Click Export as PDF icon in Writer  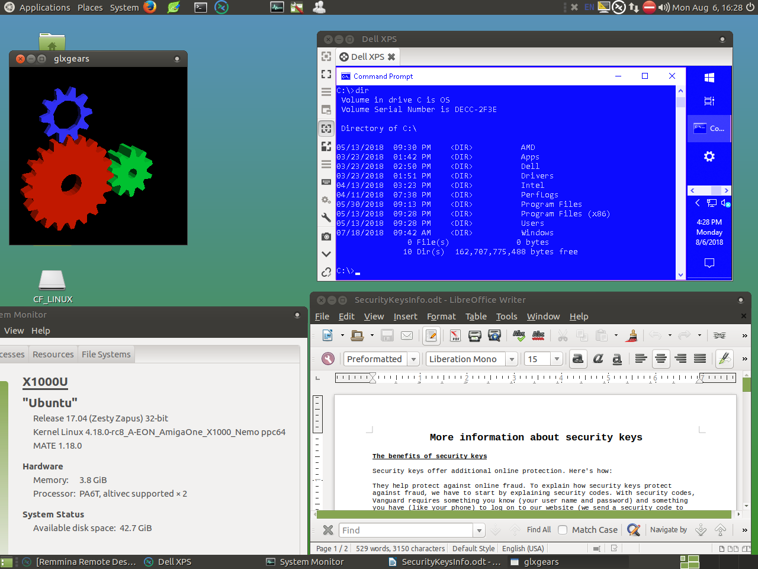tap(455, 336)
